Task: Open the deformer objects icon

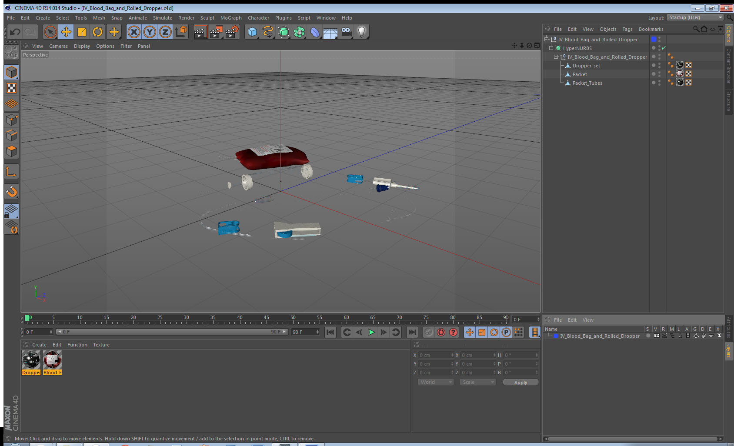Action: [x=315, y=32]
